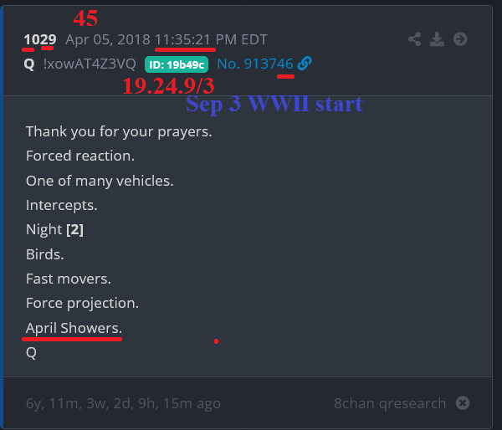502x430 pixels.
Task: Click the bold [2] marker after Night
Action: 75,229
